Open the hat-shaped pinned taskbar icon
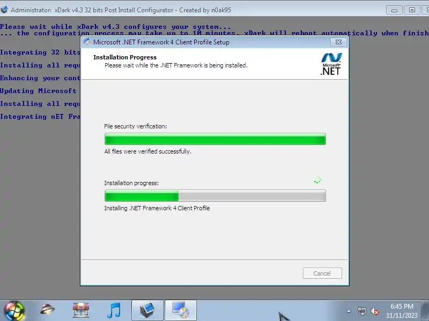Screen dimensions: 429x321 47,310
